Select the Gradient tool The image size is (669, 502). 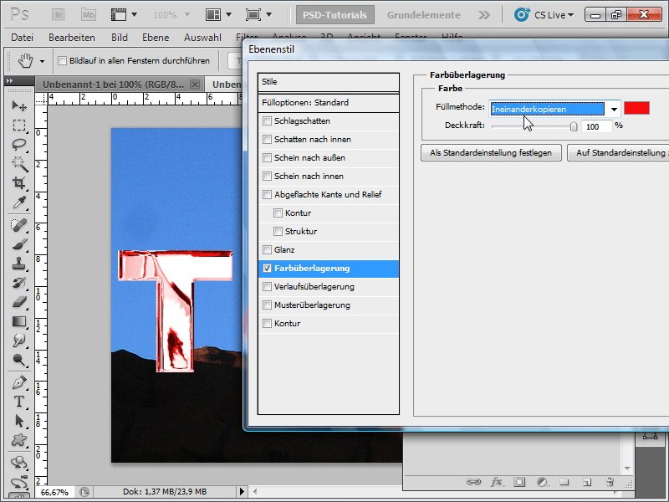coord(19,321)
